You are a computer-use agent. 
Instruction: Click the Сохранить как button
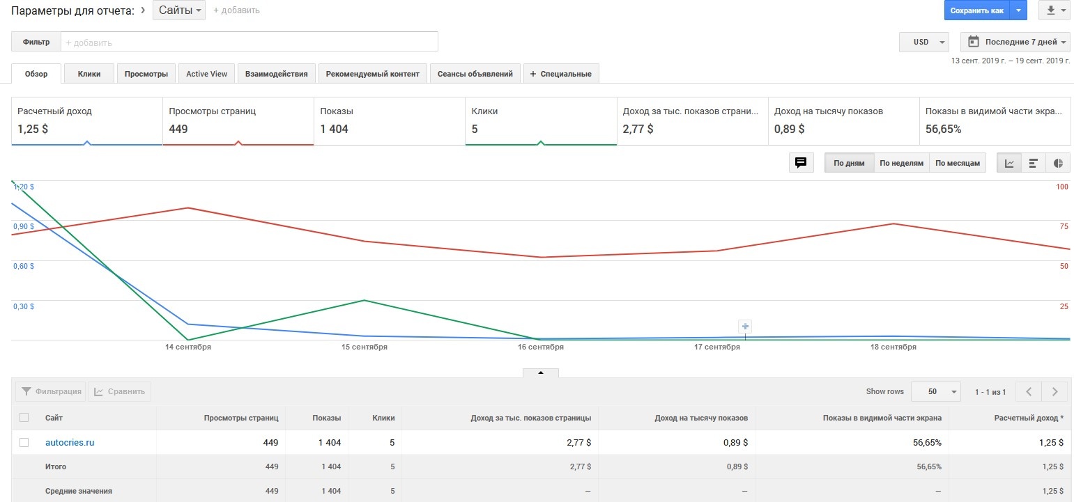(x=976, y=10)
